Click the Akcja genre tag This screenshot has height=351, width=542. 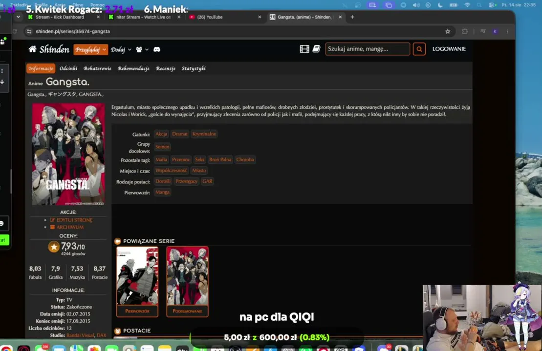point(161,134)
